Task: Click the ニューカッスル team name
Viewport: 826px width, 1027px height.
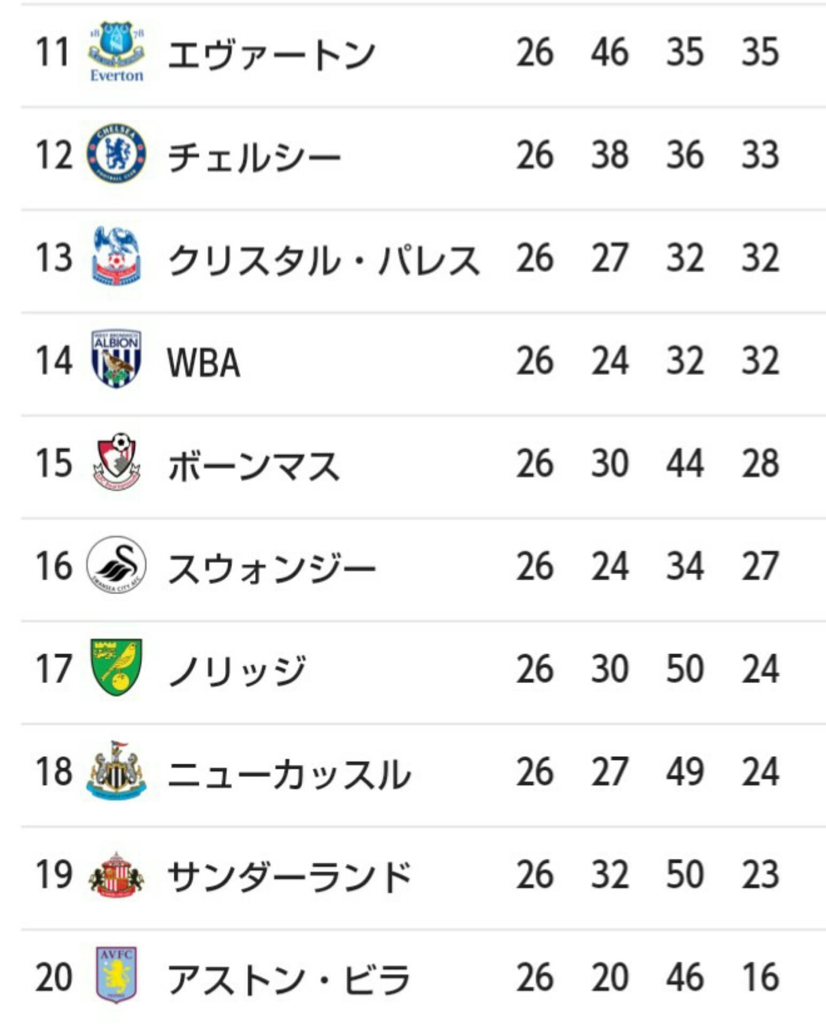Action: (x=289, y=773)
